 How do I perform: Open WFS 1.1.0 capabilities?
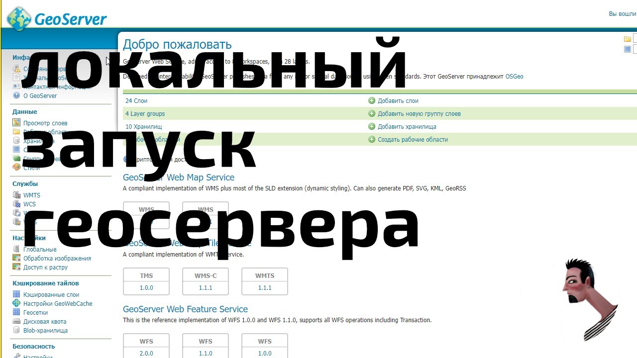coord(206,353)
